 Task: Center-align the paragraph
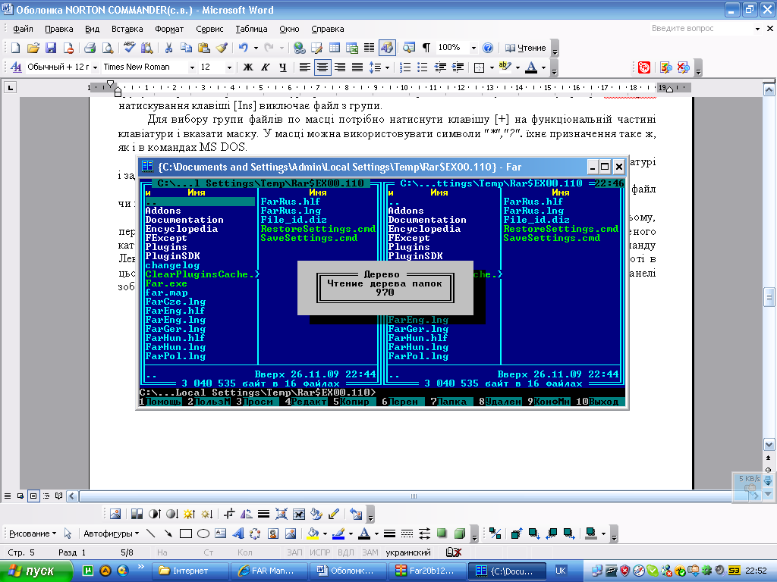[322, 67]
